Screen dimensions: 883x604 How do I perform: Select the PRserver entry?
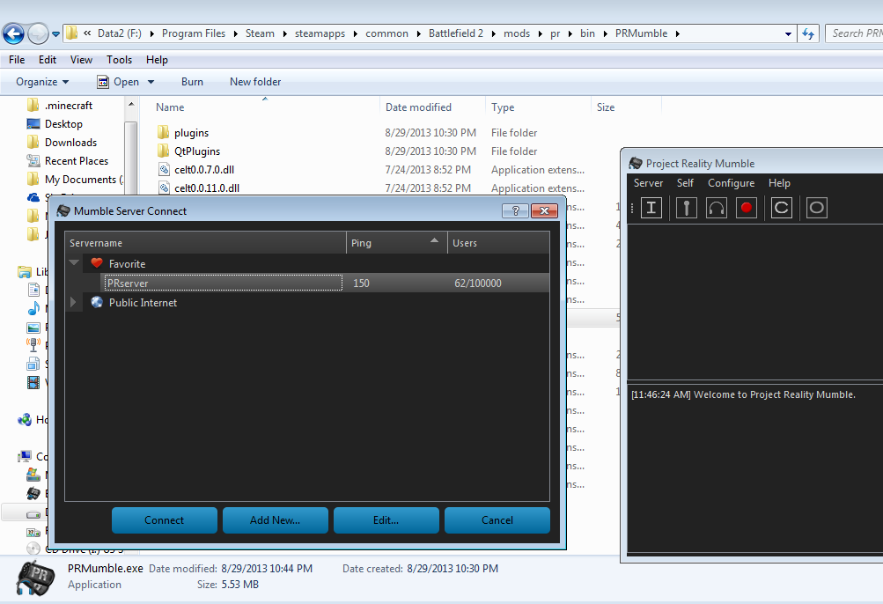click(223, 283)
